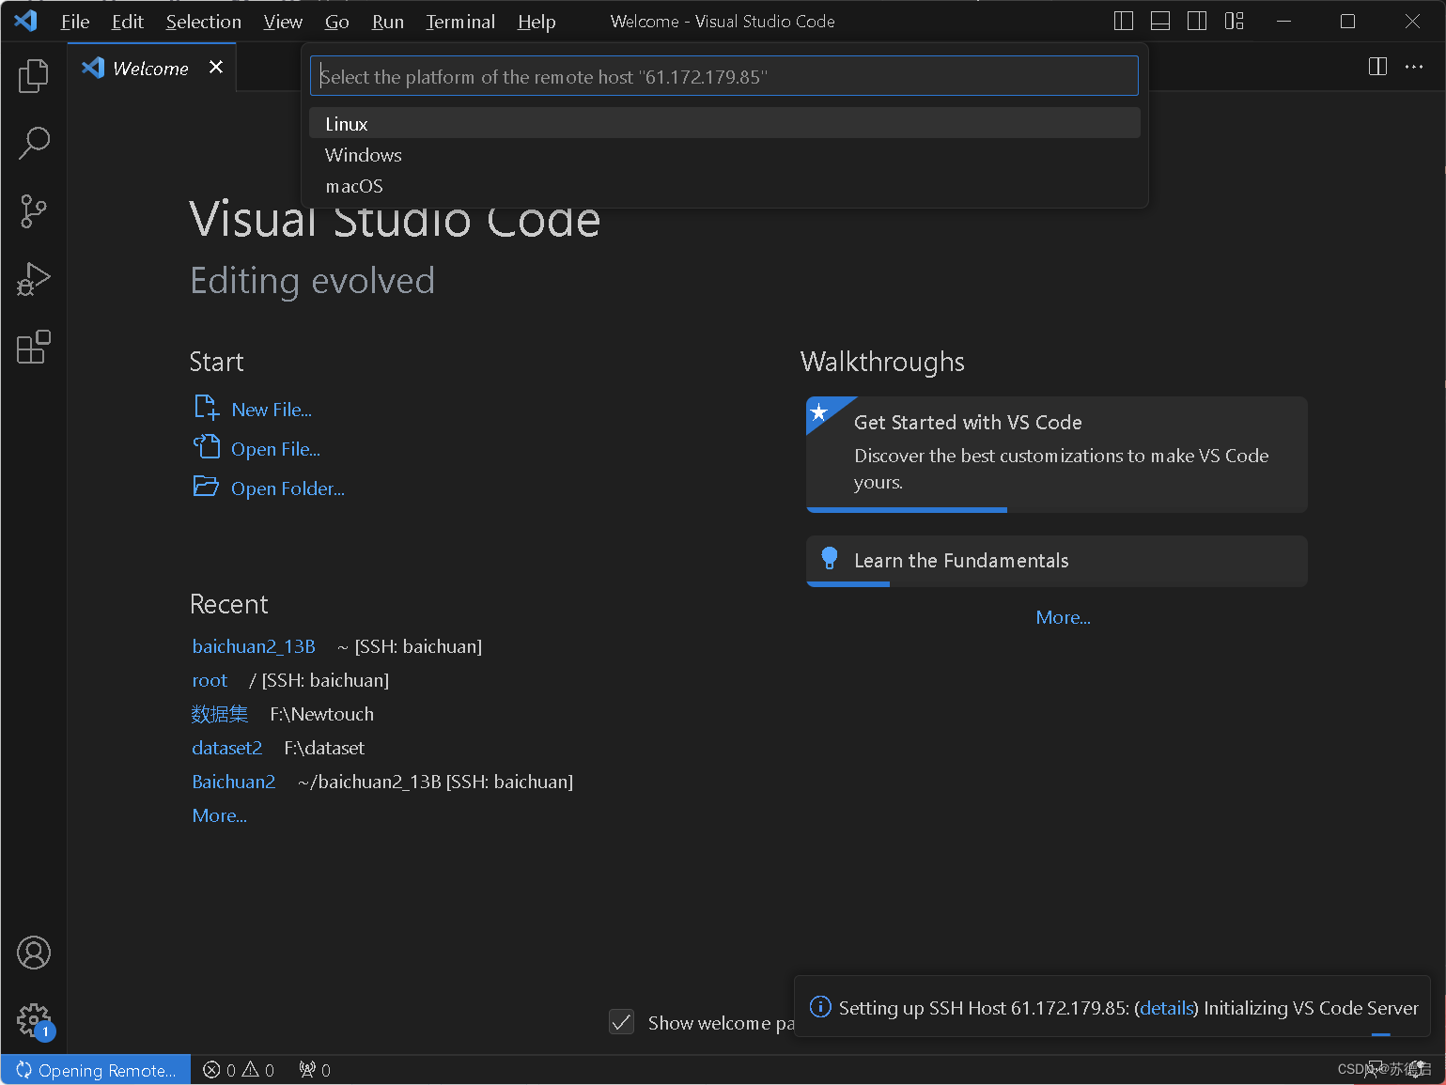Open the Search panel icon
The height and width of the screenshot is (1085, 1446).
coord(34,143)
